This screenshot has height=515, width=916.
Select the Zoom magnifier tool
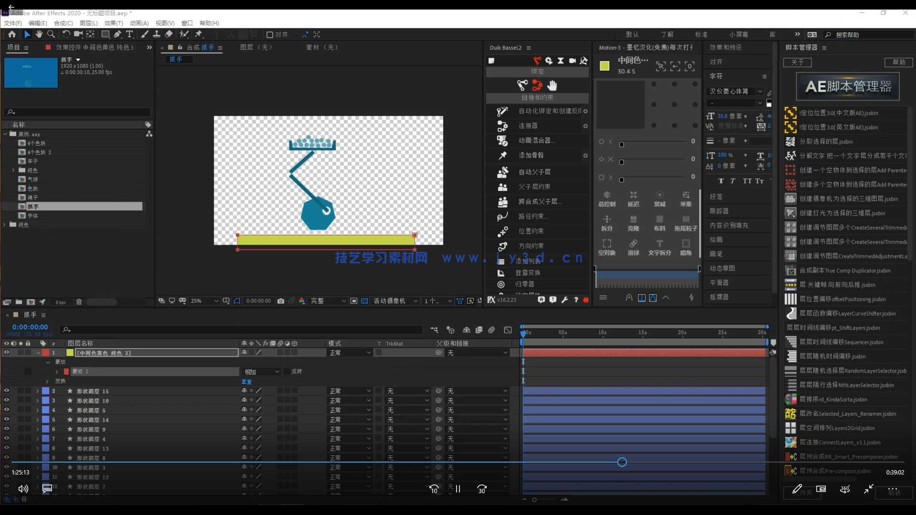(51, 34)
